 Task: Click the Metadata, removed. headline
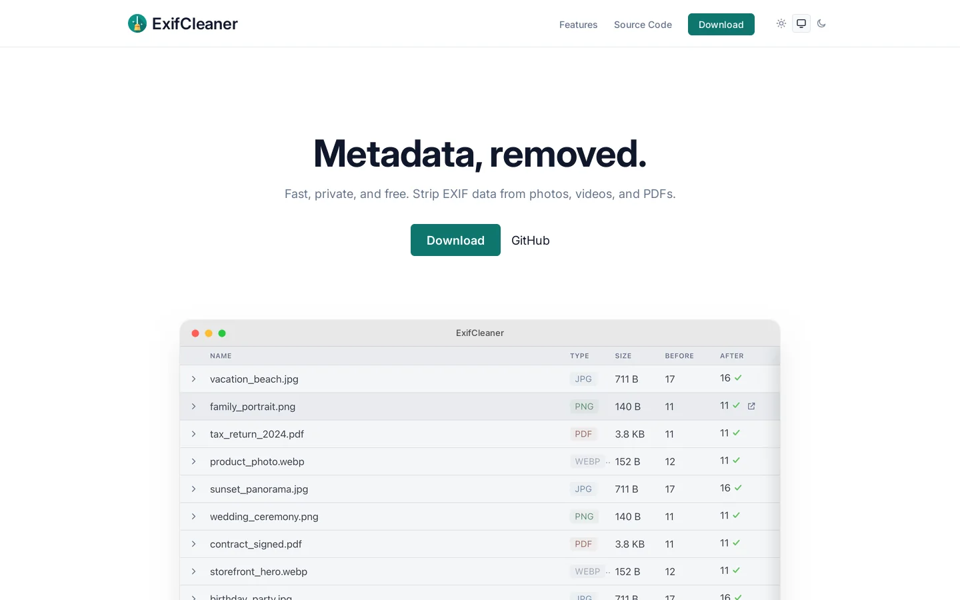coord(480,153)
